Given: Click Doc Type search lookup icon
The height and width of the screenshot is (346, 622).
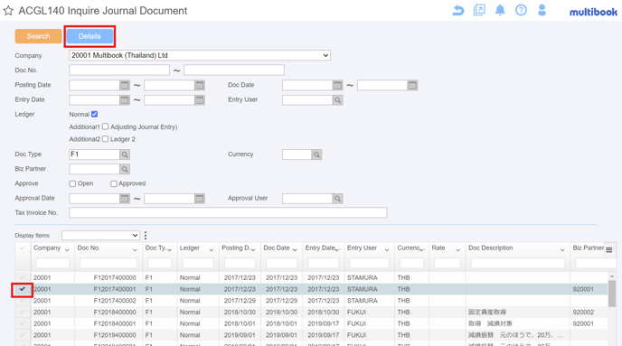Looking at the screenshot, I should click(x=125, y=154).
